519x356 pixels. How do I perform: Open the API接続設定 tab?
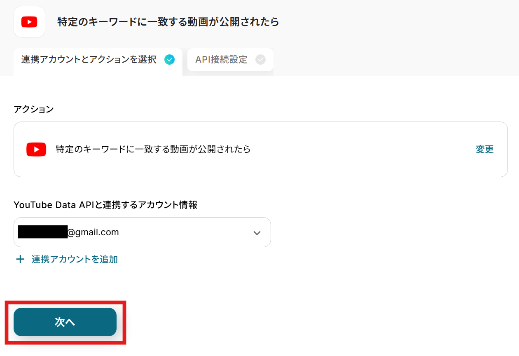coord(221,60)
